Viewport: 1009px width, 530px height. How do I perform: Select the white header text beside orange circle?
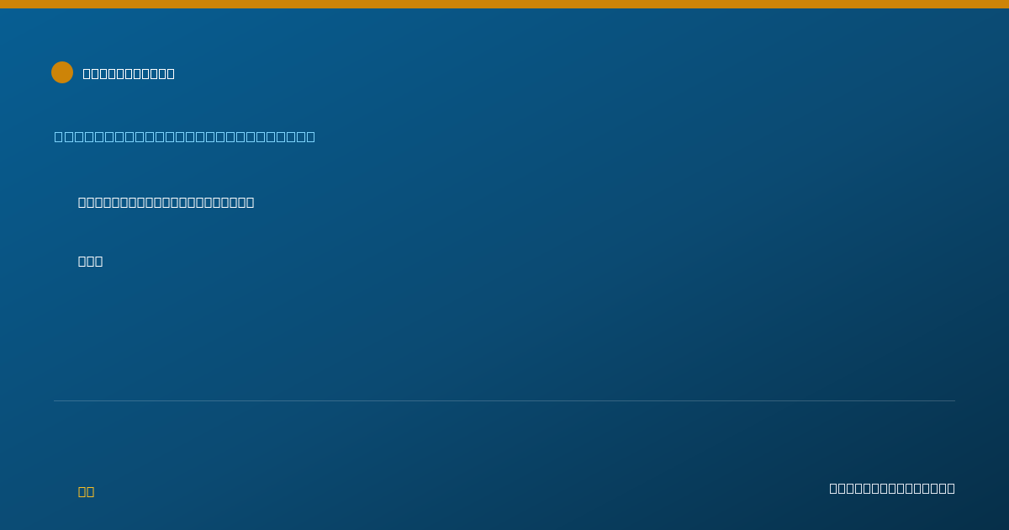(x=129, y=73)
